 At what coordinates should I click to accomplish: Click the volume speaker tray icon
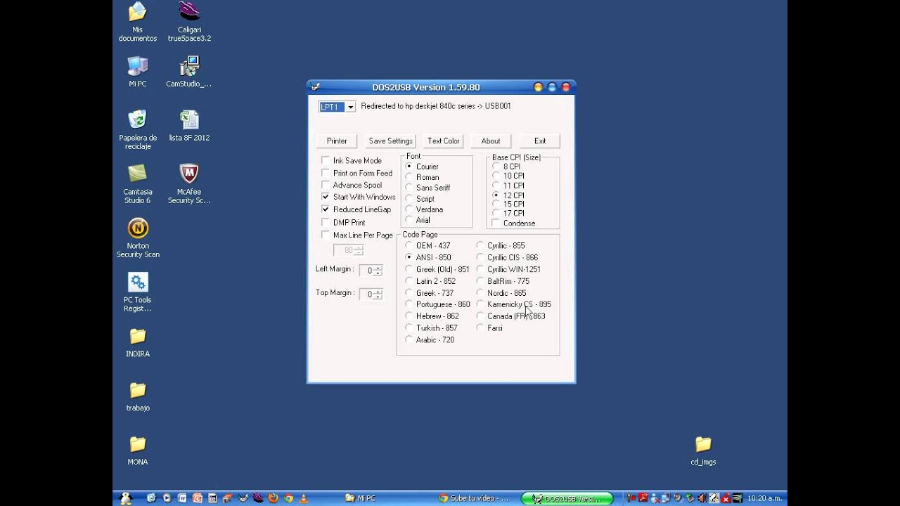[x=702, y=498]
